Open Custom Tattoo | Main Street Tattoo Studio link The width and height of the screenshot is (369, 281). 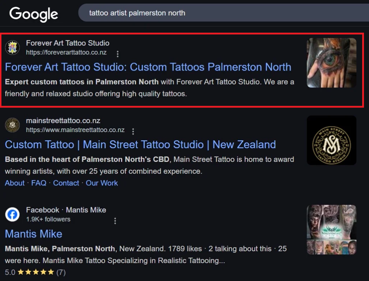click(140, 145)
